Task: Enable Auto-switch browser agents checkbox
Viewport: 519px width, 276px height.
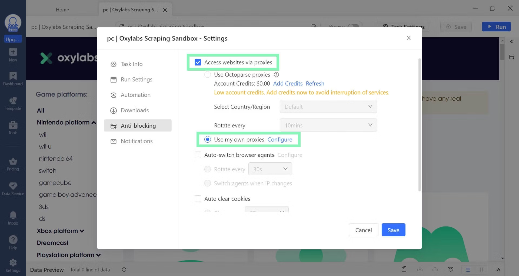Action: click(198, 155)
